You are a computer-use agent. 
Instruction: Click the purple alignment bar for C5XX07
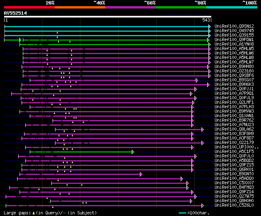[120, 183]
